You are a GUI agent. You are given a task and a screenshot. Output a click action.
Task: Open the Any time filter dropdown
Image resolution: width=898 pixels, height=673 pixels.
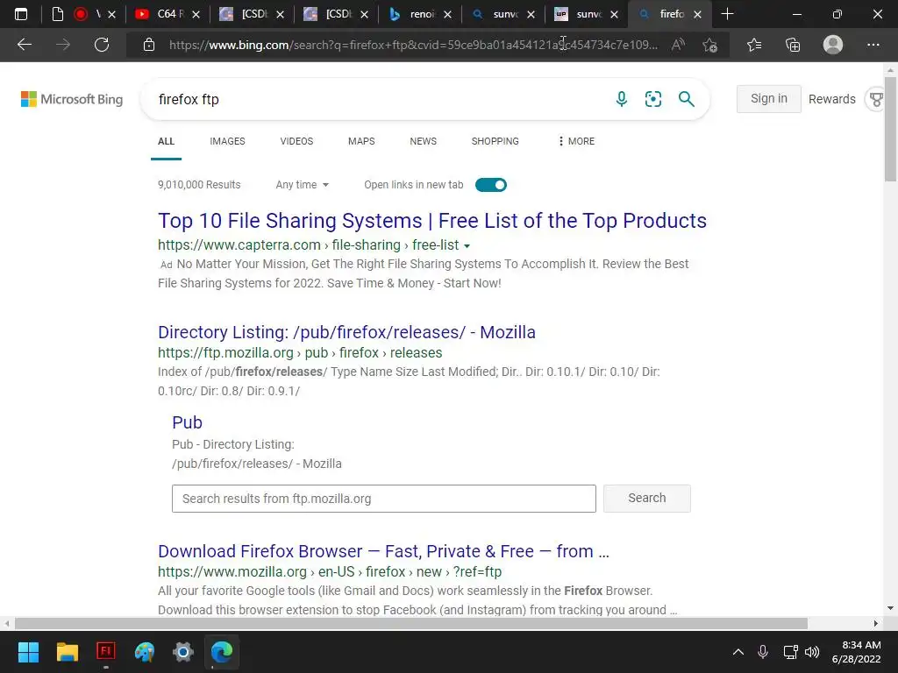point(302,185)
